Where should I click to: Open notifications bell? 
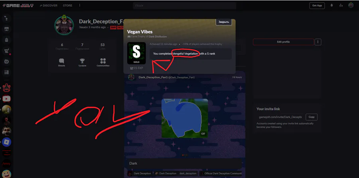pos(331,6)
